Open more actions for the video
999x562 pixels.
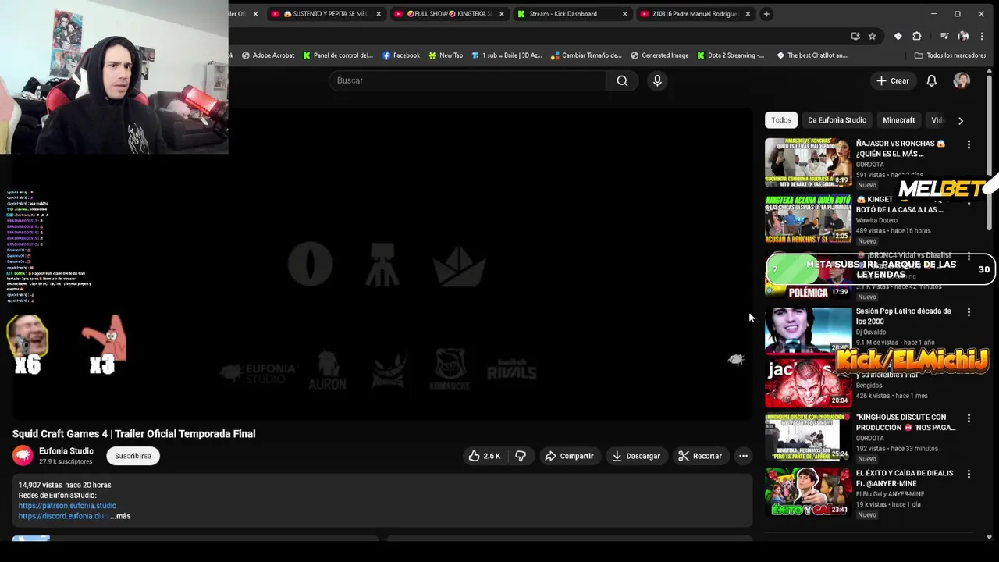point(743,456)
